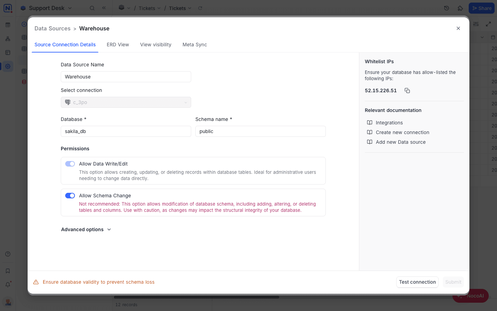Viewport: 497px width, 311px height.
Task: Click the NocoDB logo icon
Action: click(x=8, y=8)
